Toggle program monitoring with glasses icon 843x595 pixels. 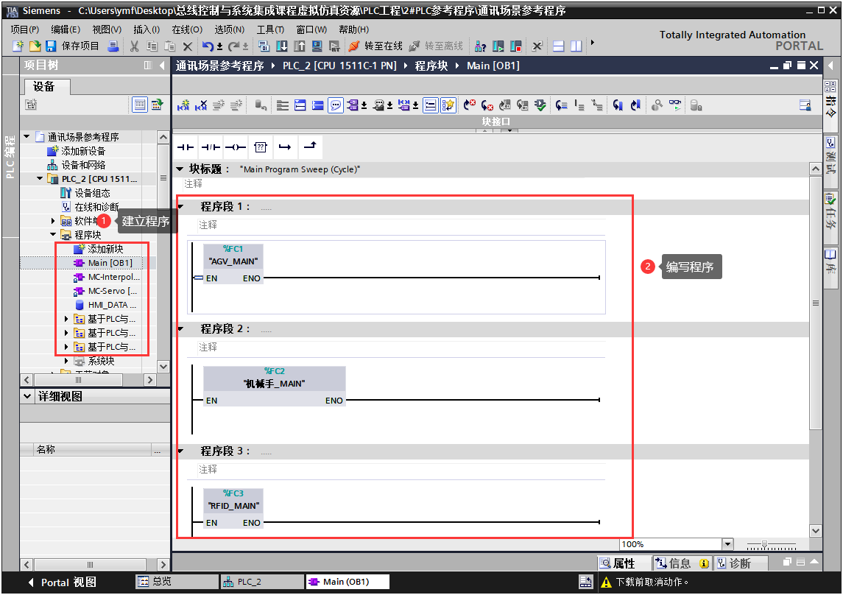click(674, 105)
